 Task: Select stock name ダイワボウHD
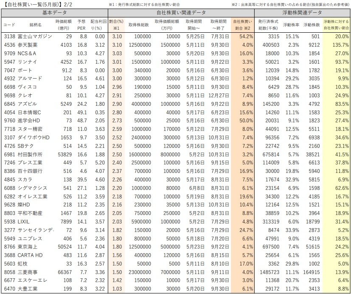point(34,137)
